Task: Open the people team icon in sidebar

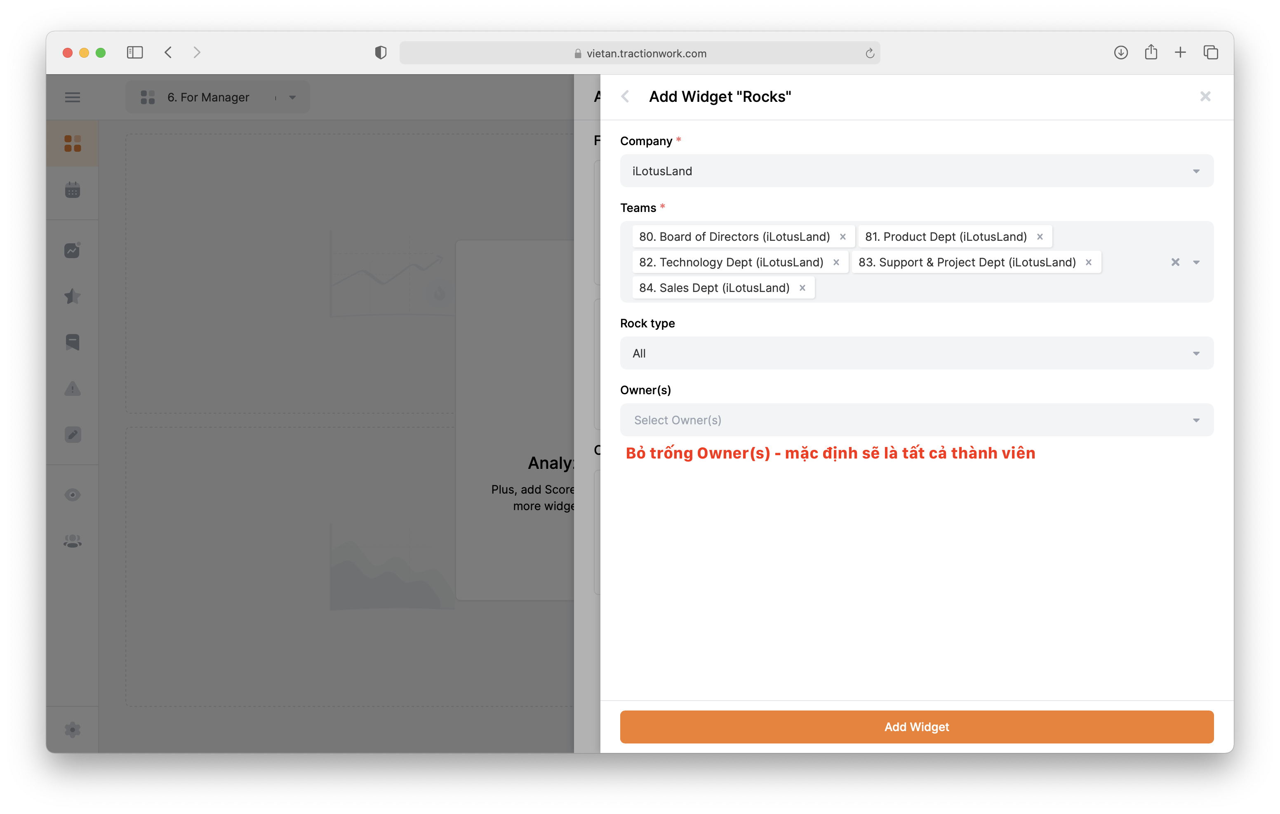Action: (x=72, y=541)
